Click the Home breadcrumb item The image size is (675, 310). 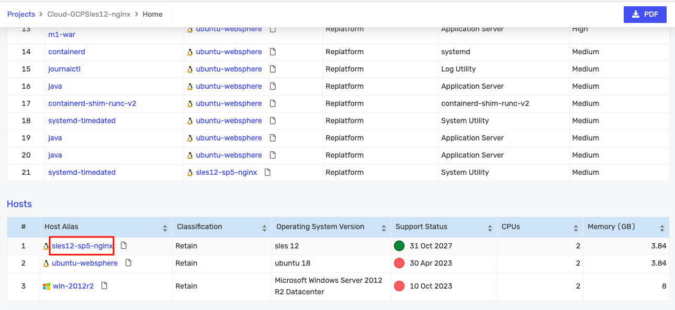coord(153,15)
